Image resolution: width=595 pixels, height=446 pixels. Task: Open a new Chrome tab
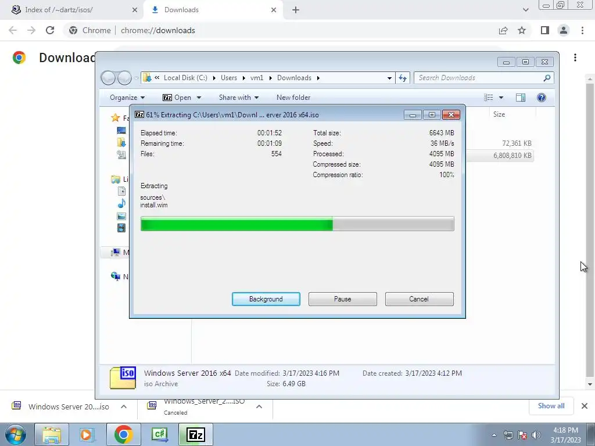click(x=296, y=10)
